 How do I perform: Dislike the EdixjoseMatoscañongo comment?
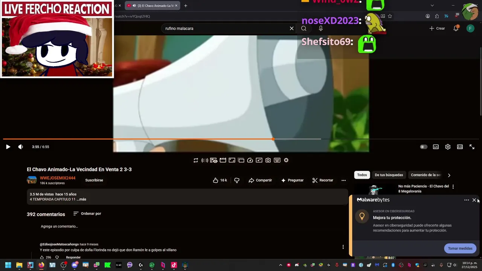click(x=57, y=257)
